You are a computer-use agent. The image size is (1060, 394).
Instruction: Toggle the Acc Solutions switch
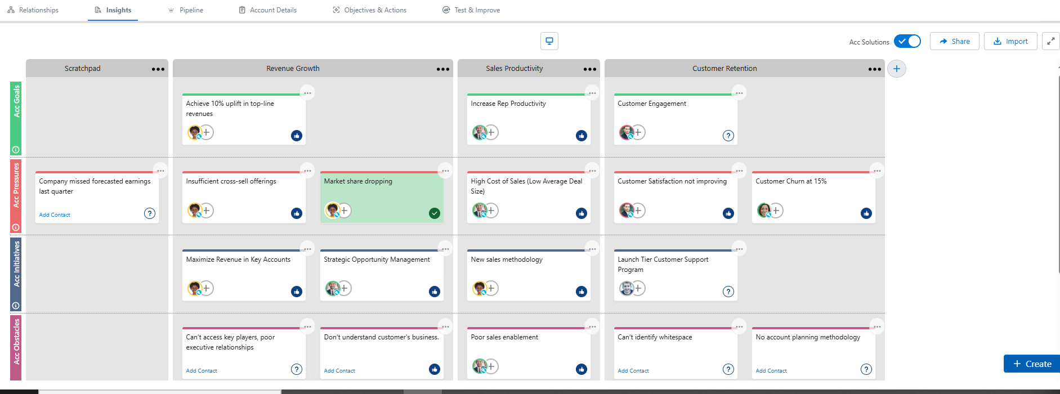tap(907, 42)
